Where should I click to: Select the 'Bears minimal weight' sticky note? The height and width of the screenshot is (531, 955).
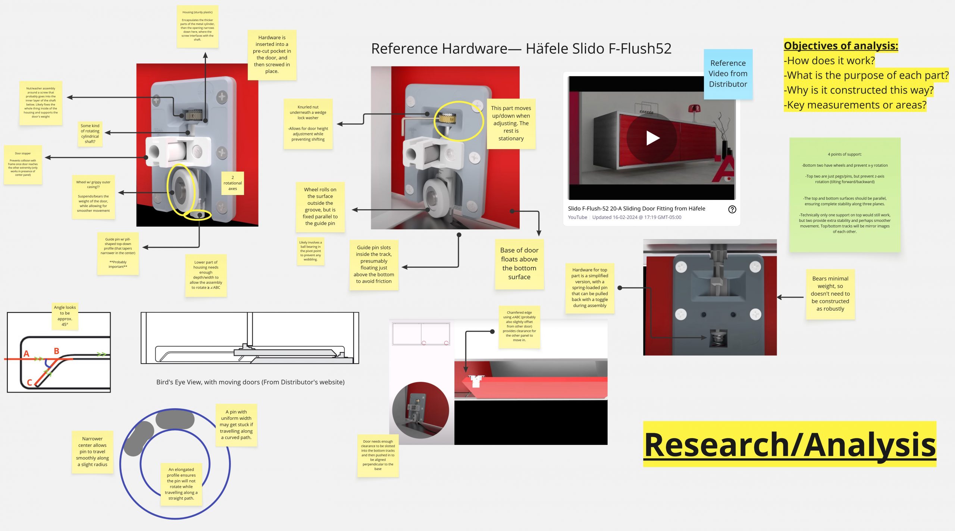pos(830,294)
